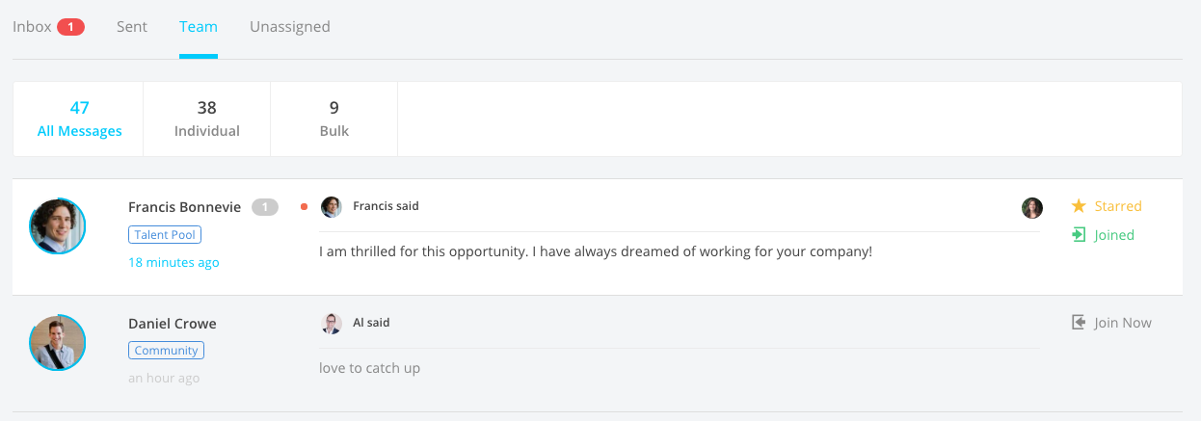Click the green Joined door icon
This screenshot has height=421, width=1201.
[x=1079, y=235]
